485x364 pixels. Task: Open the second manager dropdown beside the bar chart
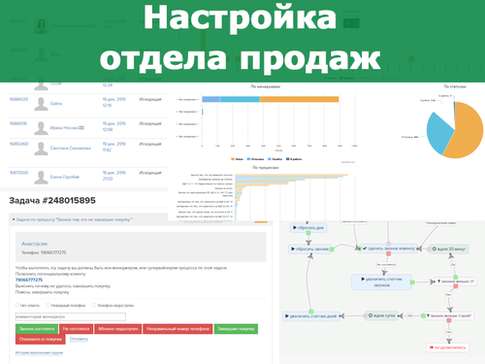point(187,112)
